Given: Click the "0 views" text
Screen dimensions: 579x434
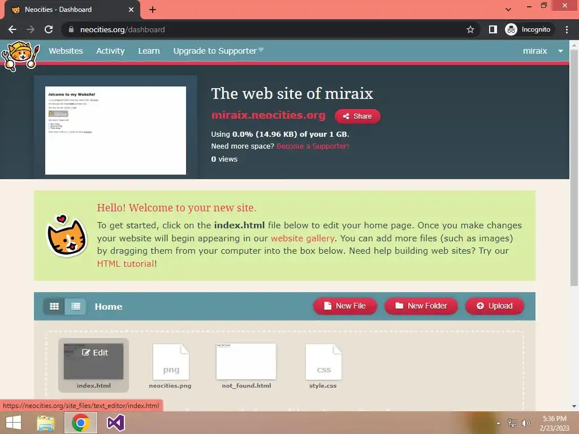Looking at the screenshot, I should [224, 159].
